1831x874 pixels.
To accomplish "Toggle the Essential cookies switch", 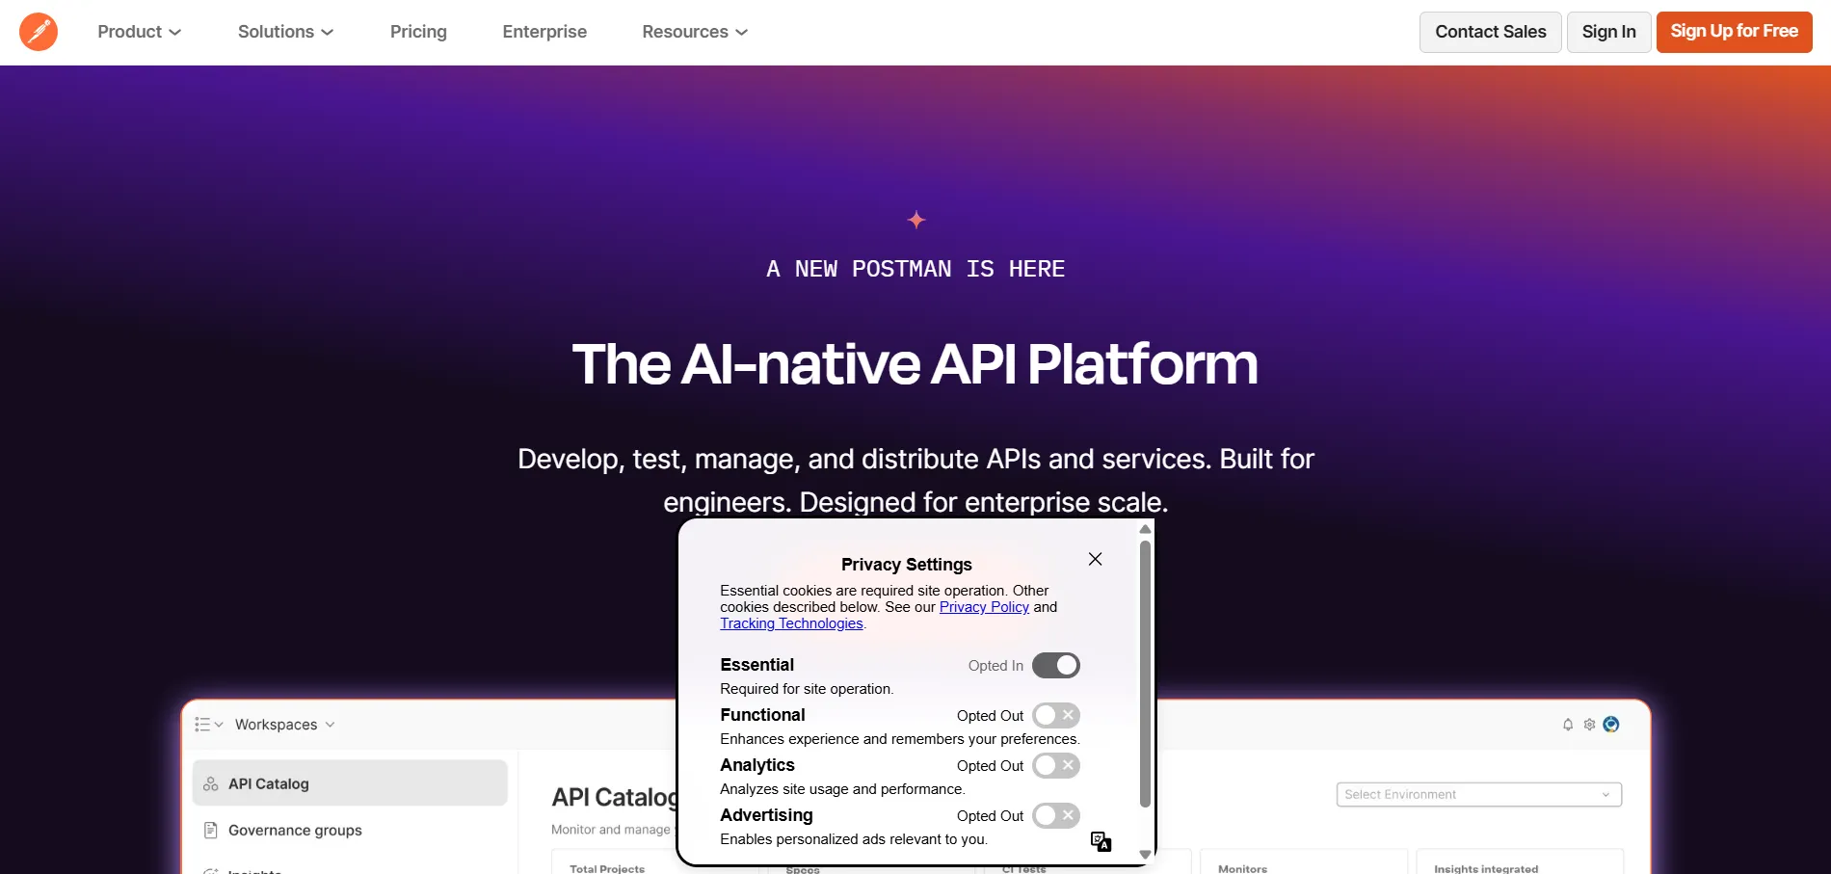I will [x=1056, y=665].
